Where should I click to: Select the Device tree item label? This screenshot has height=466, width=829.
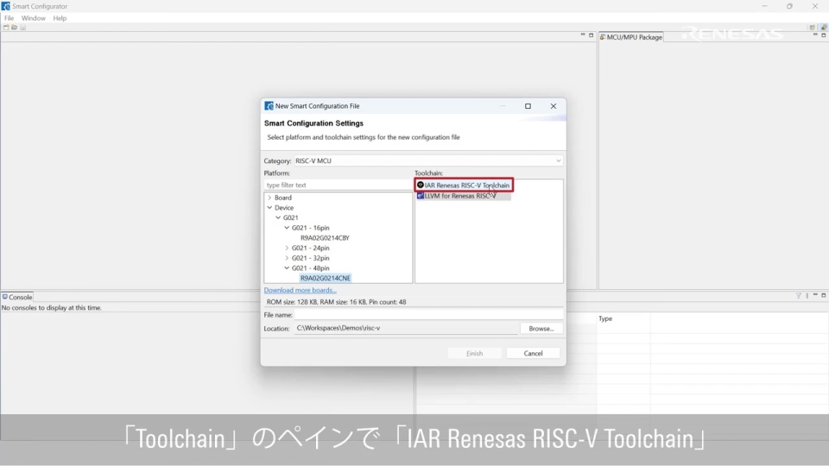[284, 208]
